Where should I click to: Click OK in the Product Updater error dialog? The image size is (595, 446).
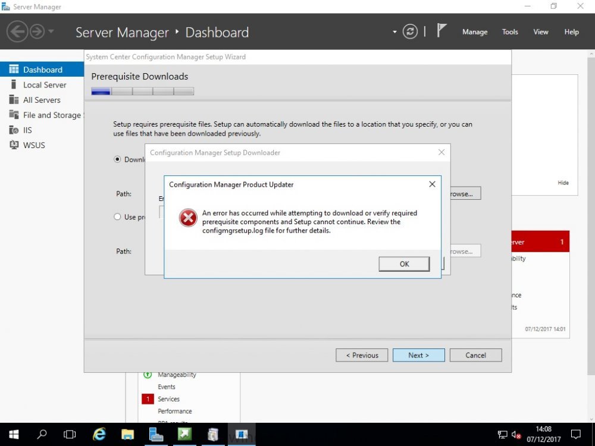coord(404,264)
